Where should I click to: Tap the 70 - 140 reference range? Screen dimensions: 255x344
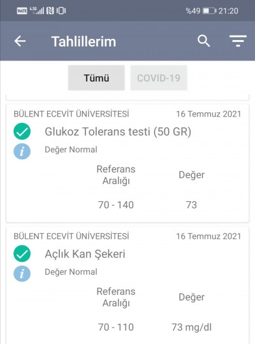pos(116,205)
